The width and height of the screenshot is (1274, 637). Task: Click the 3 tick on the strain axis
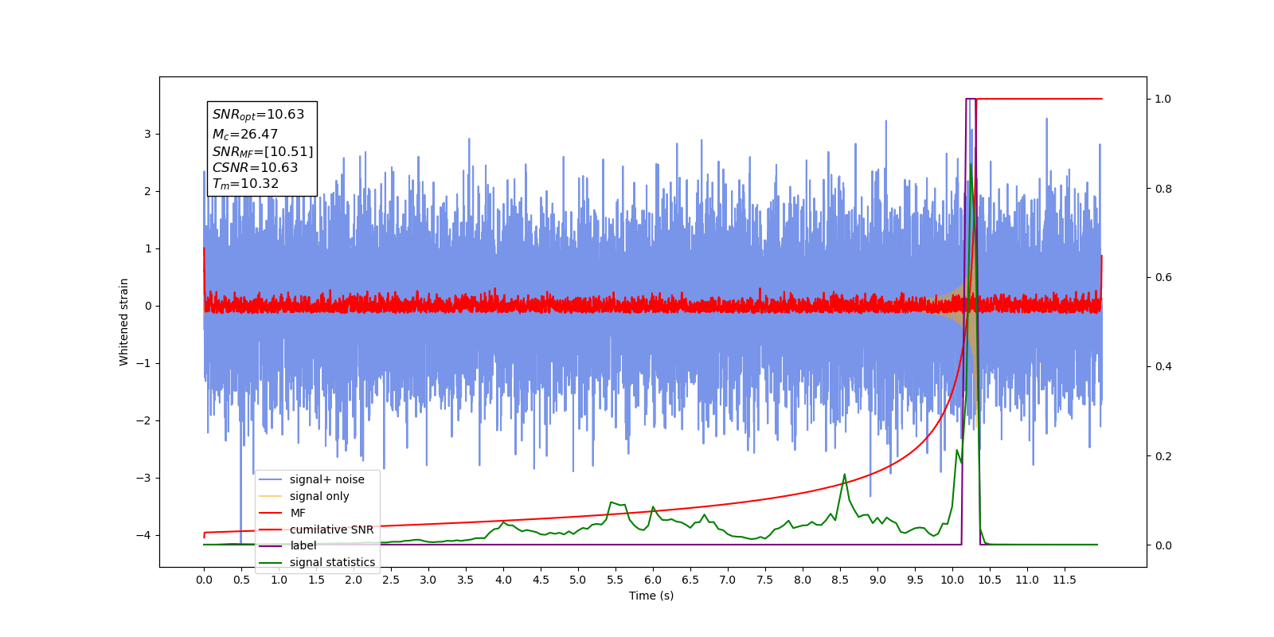tap(147, 134)
